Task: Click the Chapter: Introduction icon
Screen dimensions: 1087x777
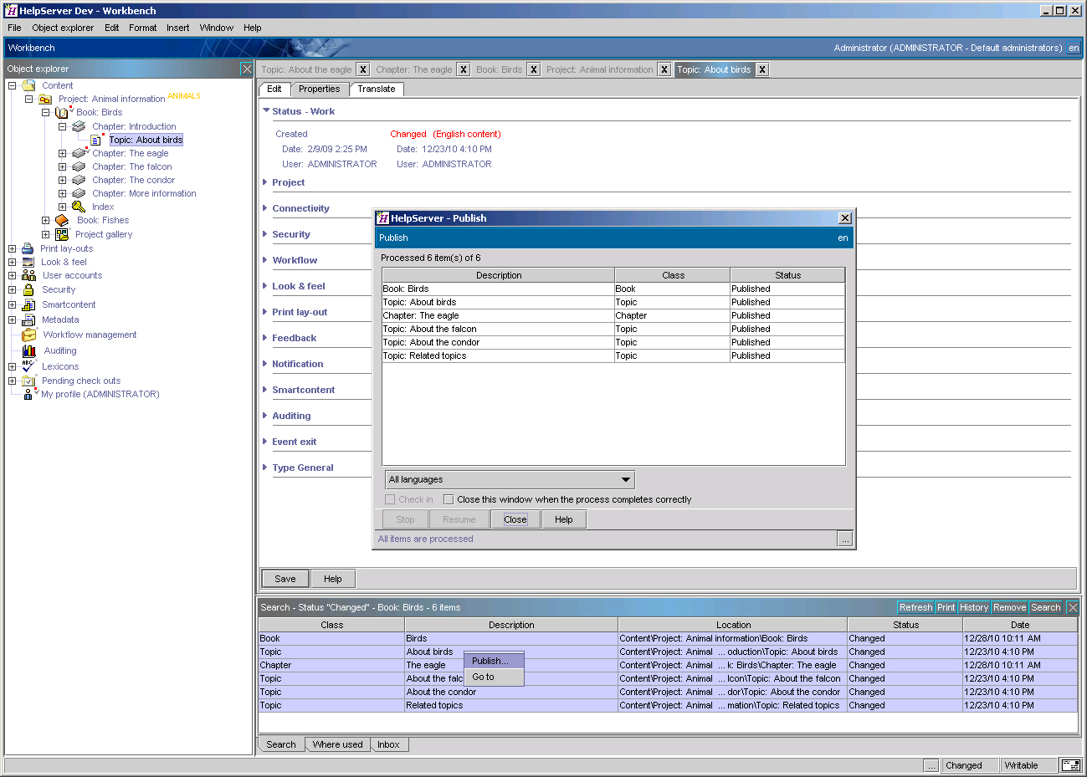Action: click(x=79, y=126)
